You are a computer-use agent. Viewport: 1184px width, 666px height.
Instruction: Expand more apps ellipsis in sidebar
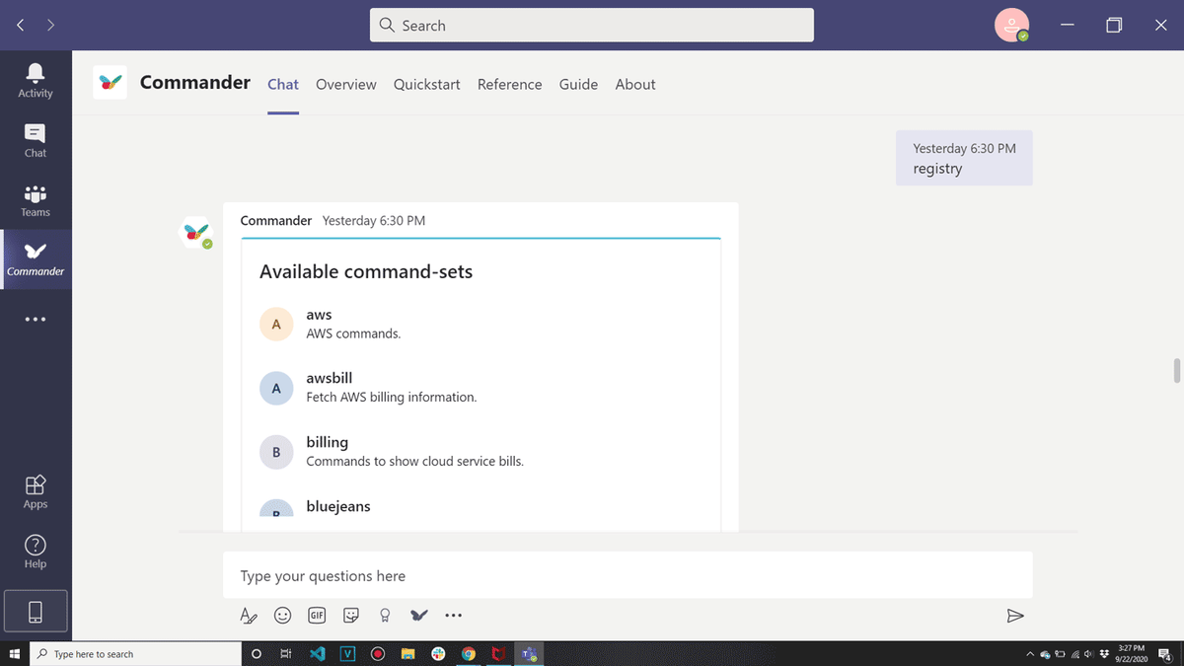click(x=36, y=320)
